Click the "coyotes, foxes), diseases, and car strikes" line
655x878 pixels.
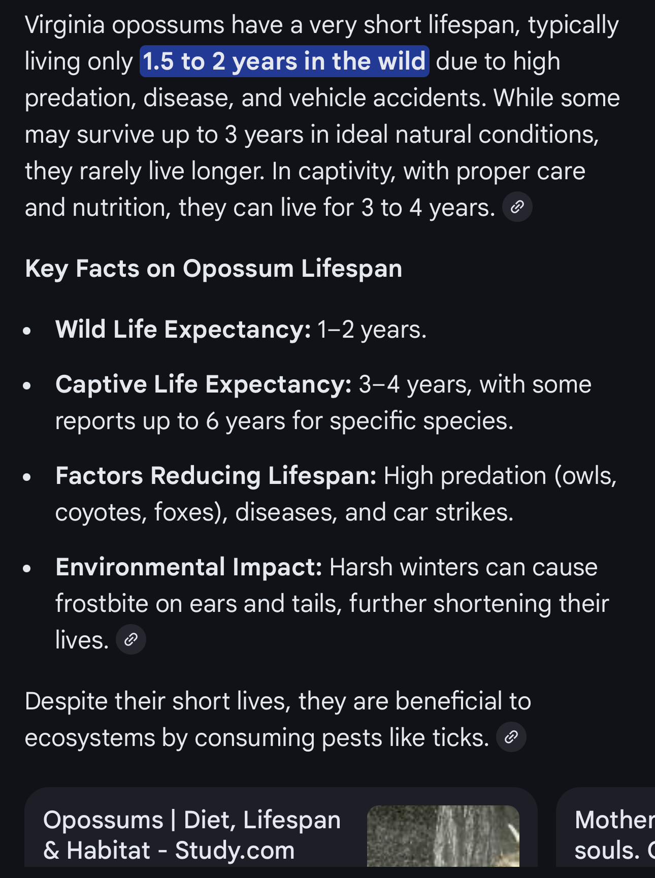point(284,512)
